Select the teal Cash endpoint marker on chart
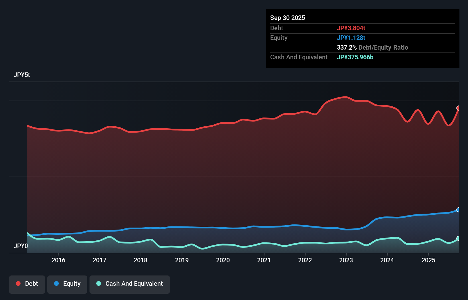 click(x=458, y=238)
